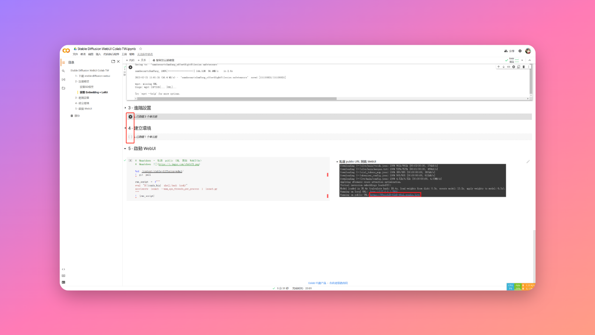The image size is (595, 335).
Task: Open the files folder icon in left rail
Action: click(x=63, y=88)
